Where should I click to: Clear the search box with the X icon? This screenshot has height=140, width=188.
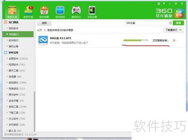170,23
